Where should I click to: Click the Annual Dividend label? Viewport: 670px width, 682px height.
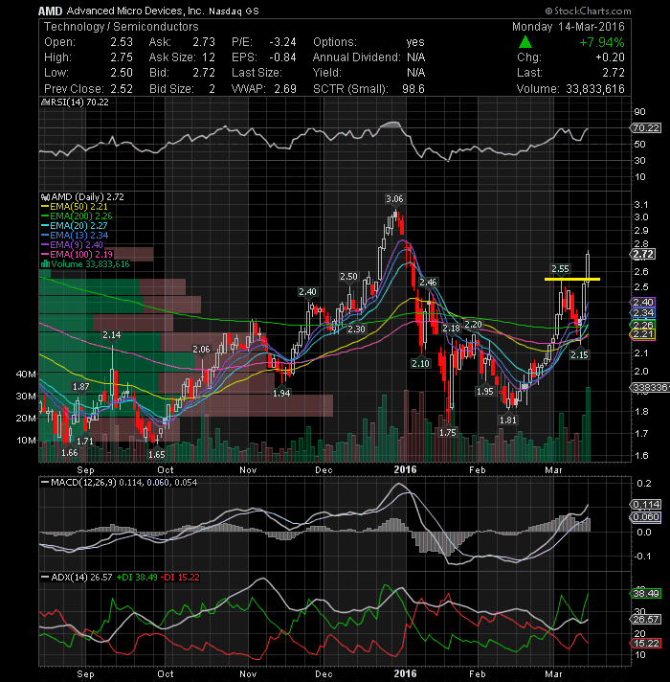(356, 57)
